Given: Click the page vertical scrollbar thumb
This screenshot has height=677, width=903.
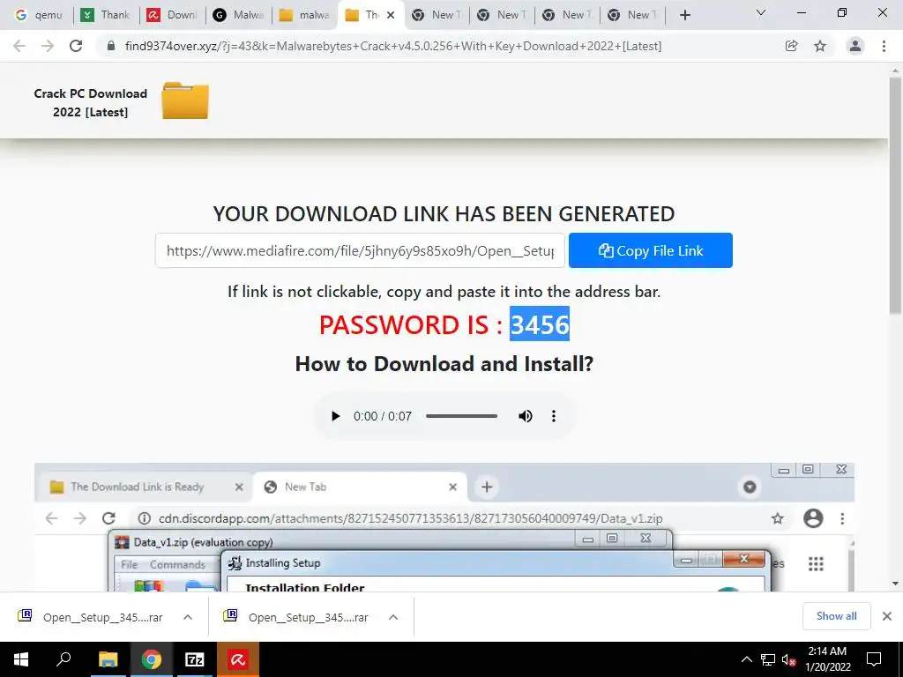Looking at the screenshot, I should [895, 196].
